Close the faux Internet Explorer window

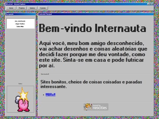pyautogui.click(x=152, y=4)
